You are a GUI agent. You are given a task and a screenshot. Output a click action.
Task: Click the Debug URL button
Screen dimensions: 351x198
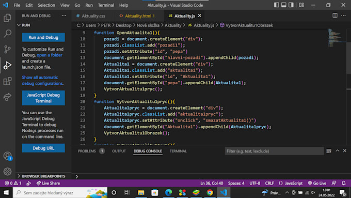(x=43, y=148)
